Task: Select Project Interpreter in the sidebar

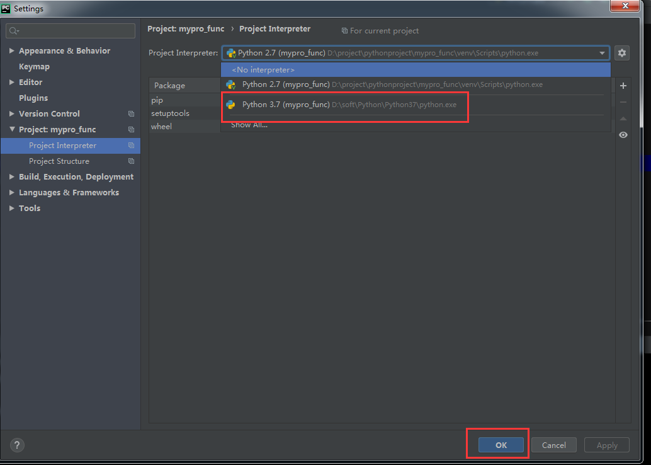Action: [70, 146]
